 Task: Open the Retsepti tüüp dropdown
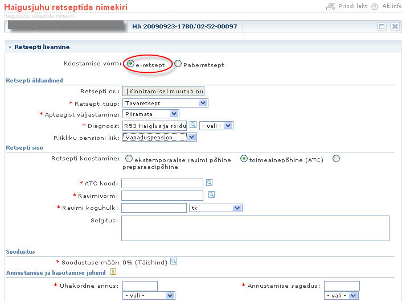(x=165, y=103)
